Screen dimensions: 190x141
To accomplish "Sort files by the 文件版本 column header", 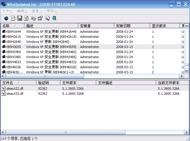I will 78,83.
